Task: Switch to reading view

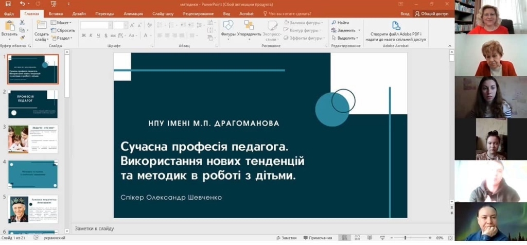Action: pyautogui.click(x=370, y=238)
